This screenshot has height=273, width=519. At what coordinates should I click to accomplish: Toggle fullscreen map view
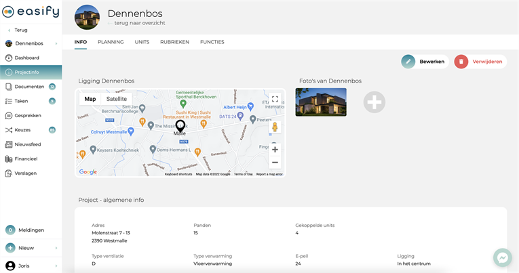[275, 99]
